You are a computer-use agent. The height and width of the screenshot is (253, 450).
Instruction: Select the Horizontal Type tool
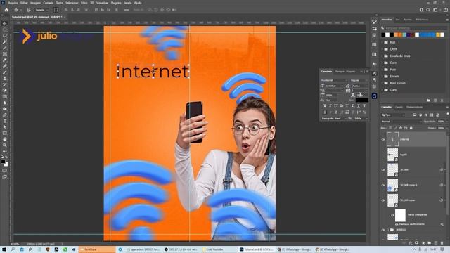click(5, 121)
